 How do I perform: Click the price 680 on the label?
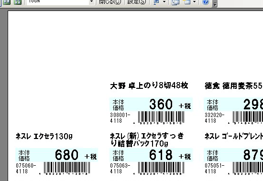(66, 155)
